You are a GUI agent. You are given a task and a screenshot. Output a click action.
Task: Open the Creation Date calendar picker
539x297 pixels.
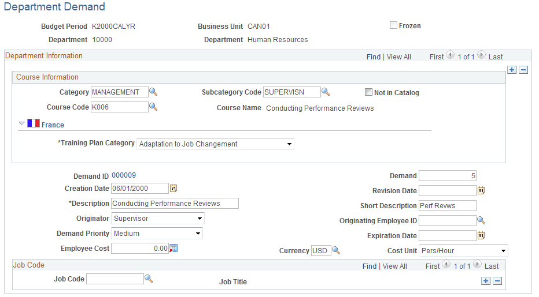[173, 188]
